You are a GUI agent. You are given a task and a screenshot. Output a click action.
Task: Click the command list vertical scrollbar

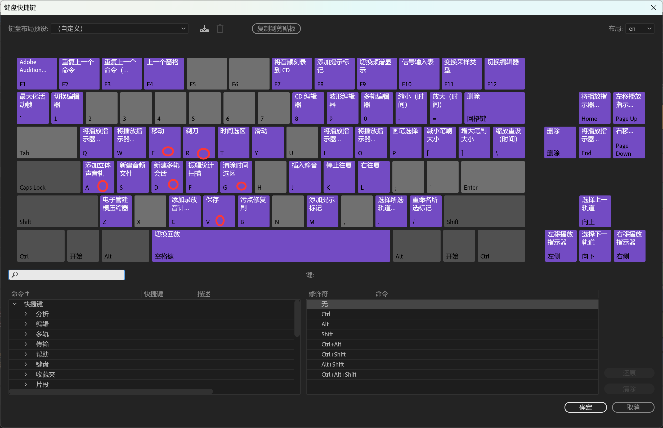297,318
